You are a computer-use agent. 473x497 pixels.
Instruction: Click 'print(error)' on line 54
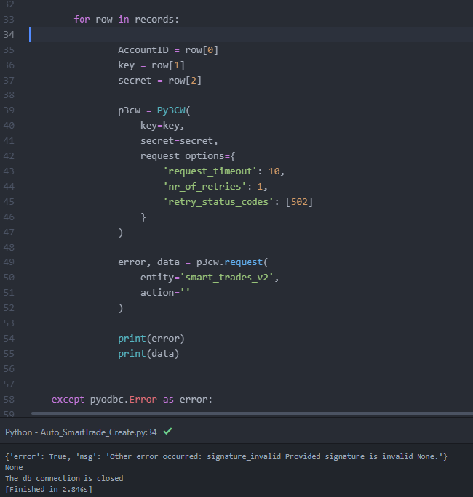pos(151,339)
